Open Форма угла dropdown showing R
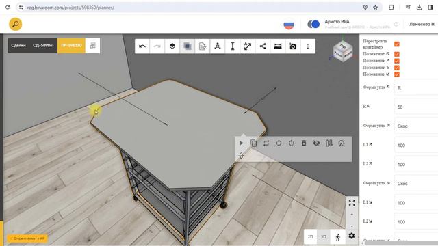Screen dimensions: 438x246 pyautogui.click(x=416, y=88)
